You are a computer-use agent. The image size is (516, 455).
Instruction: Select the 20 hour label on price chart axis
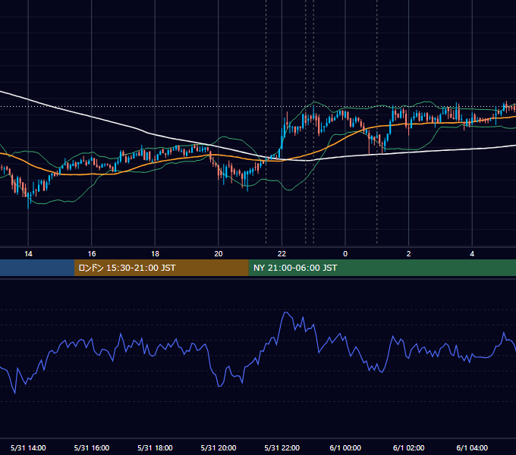[x=219, y=254]
